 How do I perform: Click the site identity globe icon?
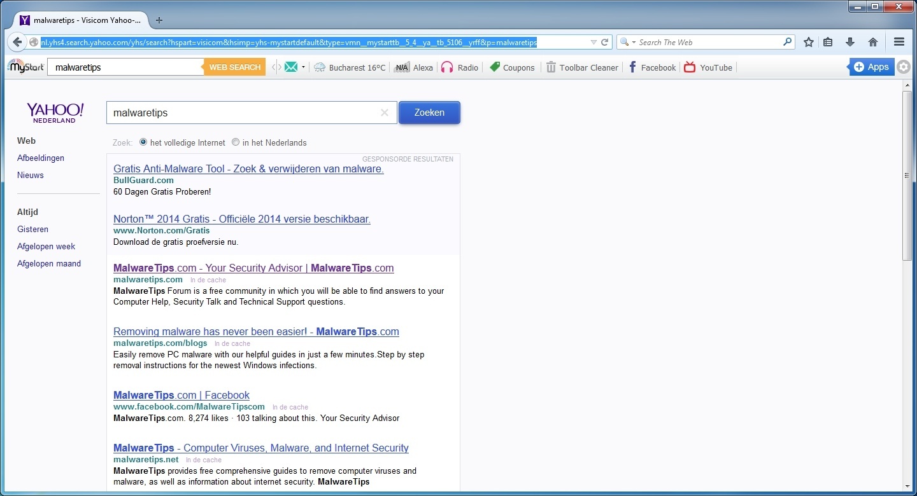(34, 43)
